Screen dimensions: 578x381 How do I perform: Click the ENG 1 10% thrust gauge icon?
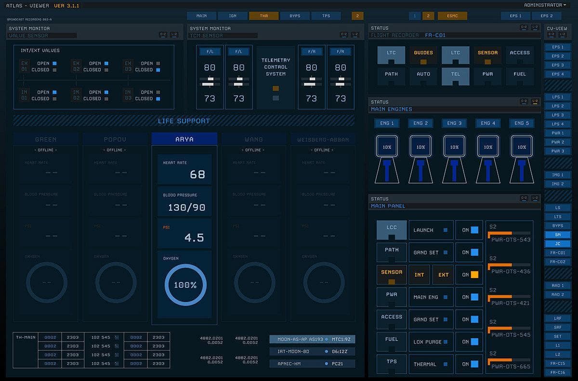point(387,147)
